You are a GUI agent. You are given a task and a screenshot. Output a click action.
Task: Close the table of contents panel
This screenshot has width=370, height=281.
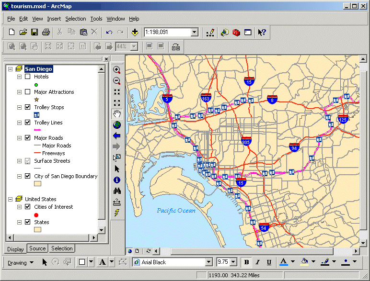106,59
